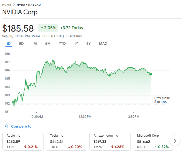Go to the HOME breadcrumb link
The height and width of the screenshot is (155, 182).
pos(7,5)
